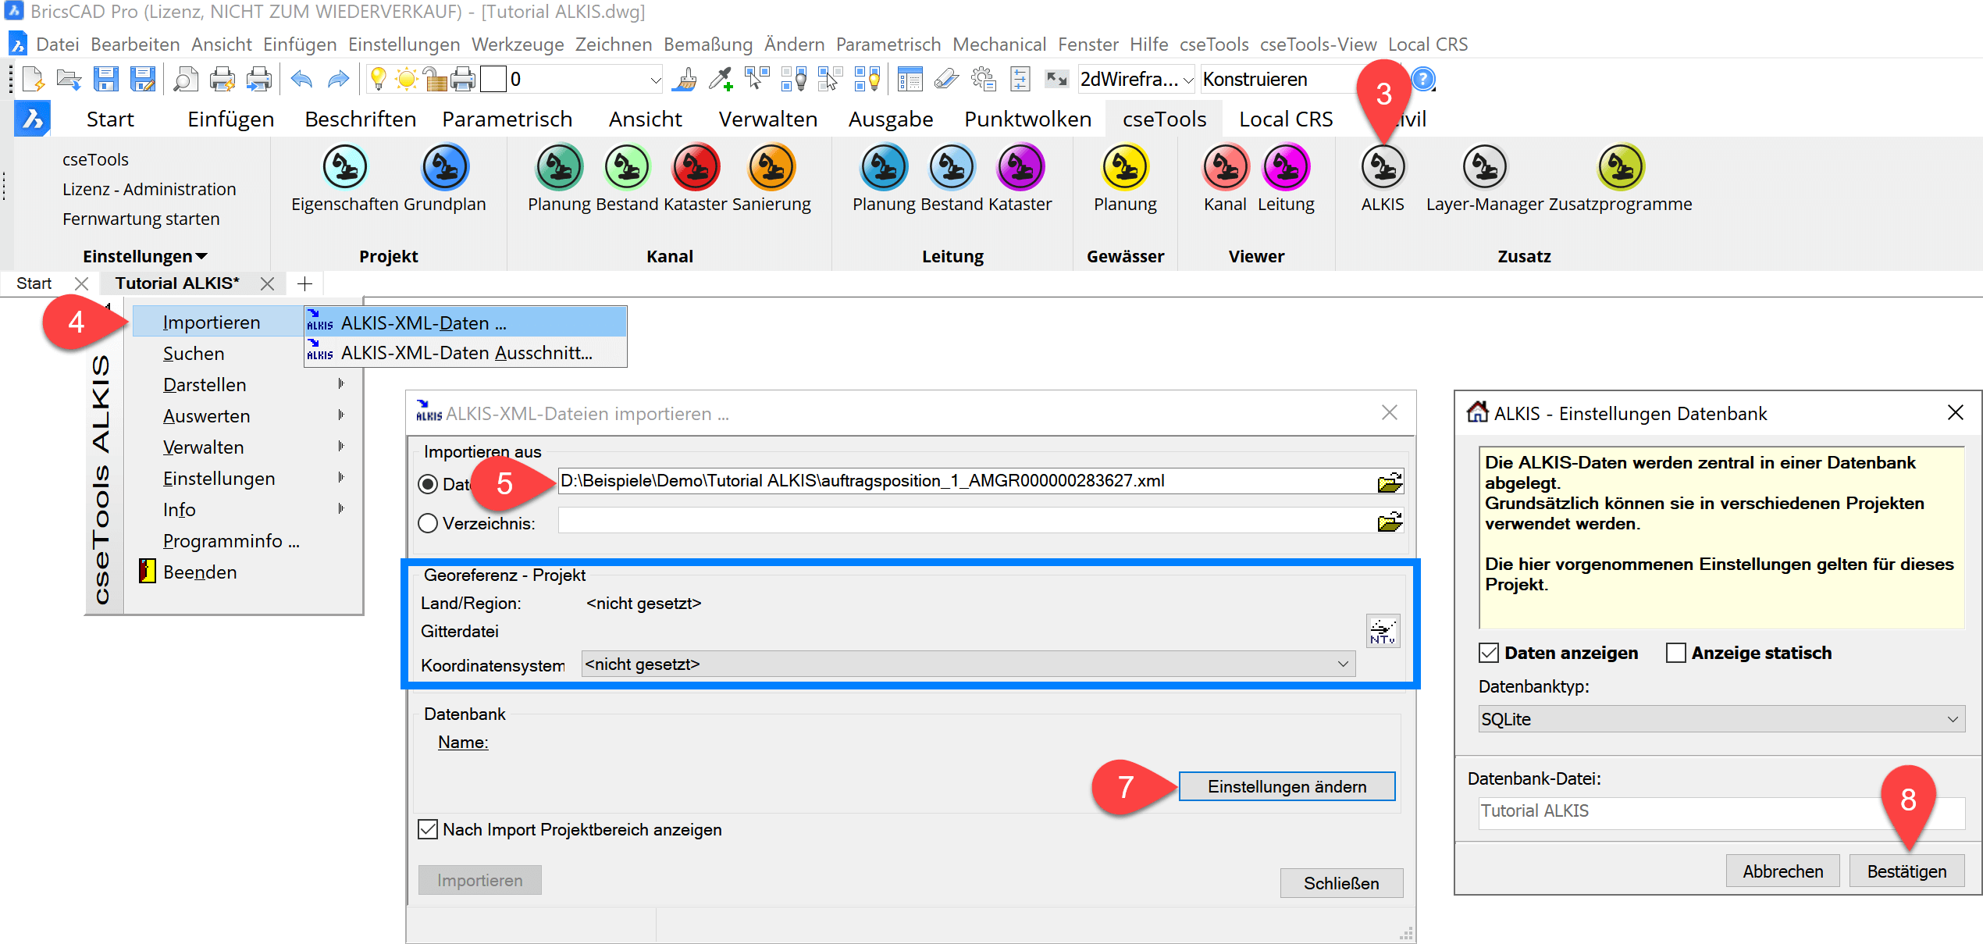Click the Zusatzprogramme icon
Viewport: 1983px width, 944px height.
(x=1621, y=167)
